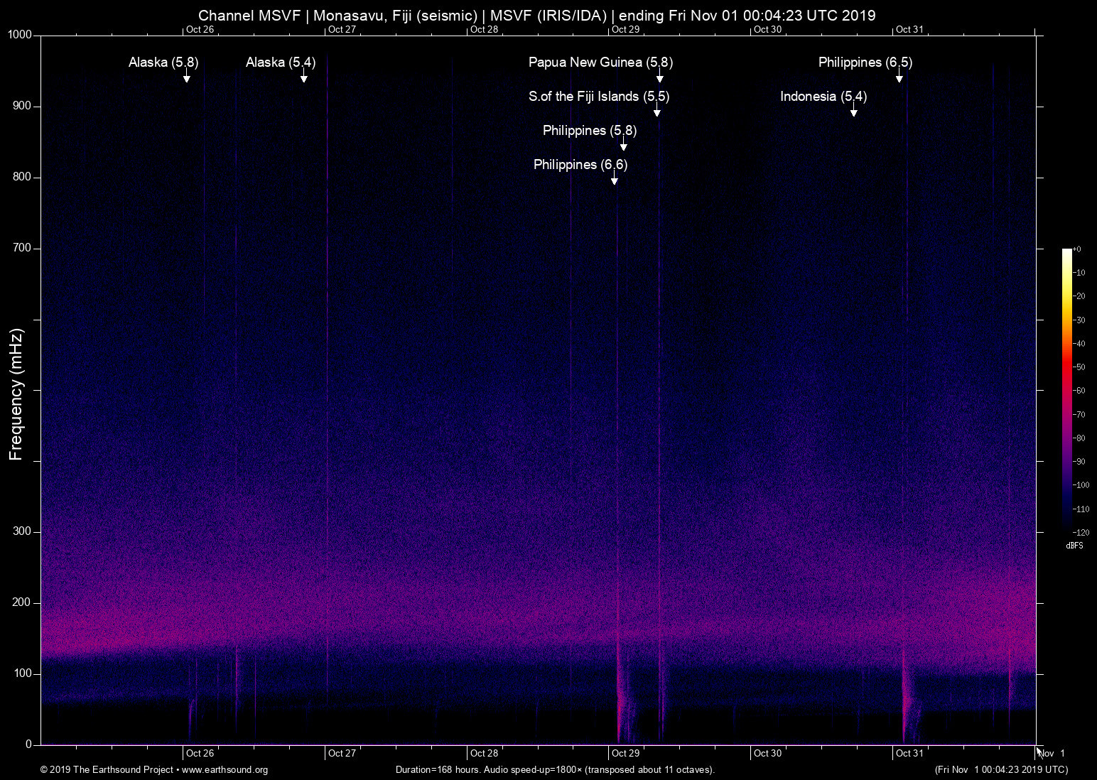Select the Philippines (6.5) marker
The height and width of the screenshot is (780, 1097).
click(x=899, y=78)
